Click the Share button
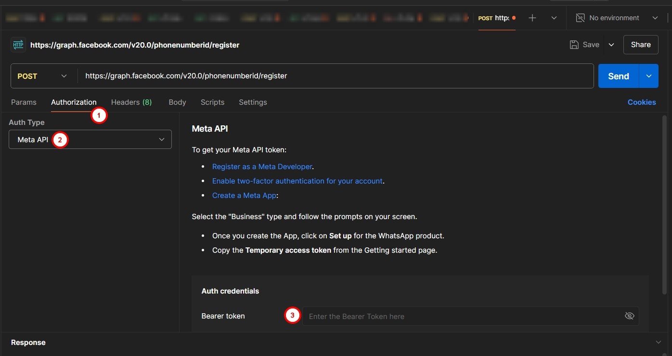The image size is (672, 356). point(641,45)
